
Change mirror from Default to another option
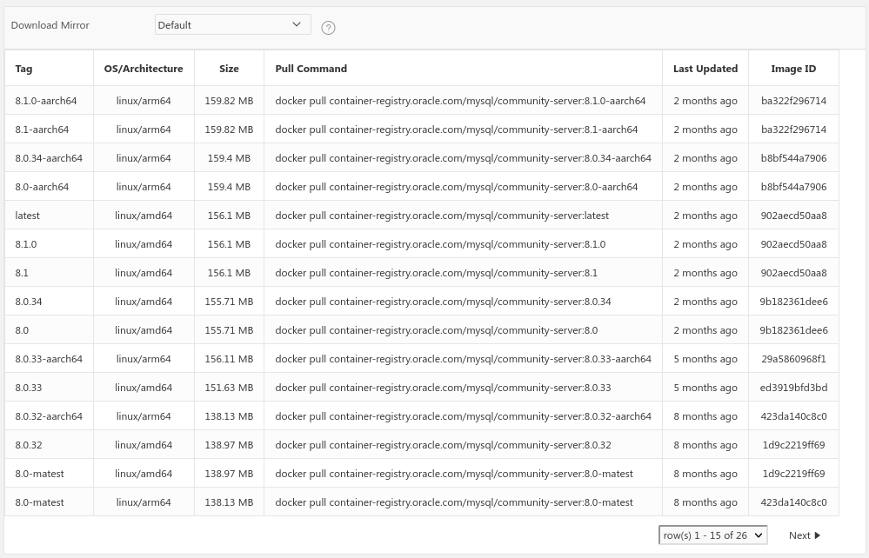[x=232, y=24]
